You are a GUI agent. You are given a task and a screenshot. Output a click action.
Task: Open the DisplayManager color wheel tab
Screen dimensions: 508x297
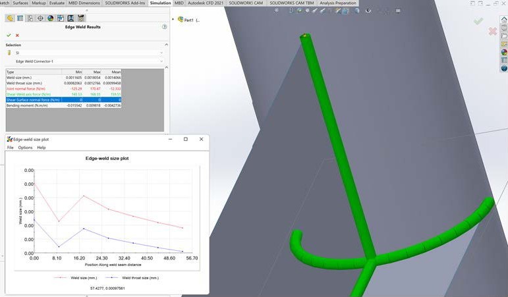tap(50, 18)
